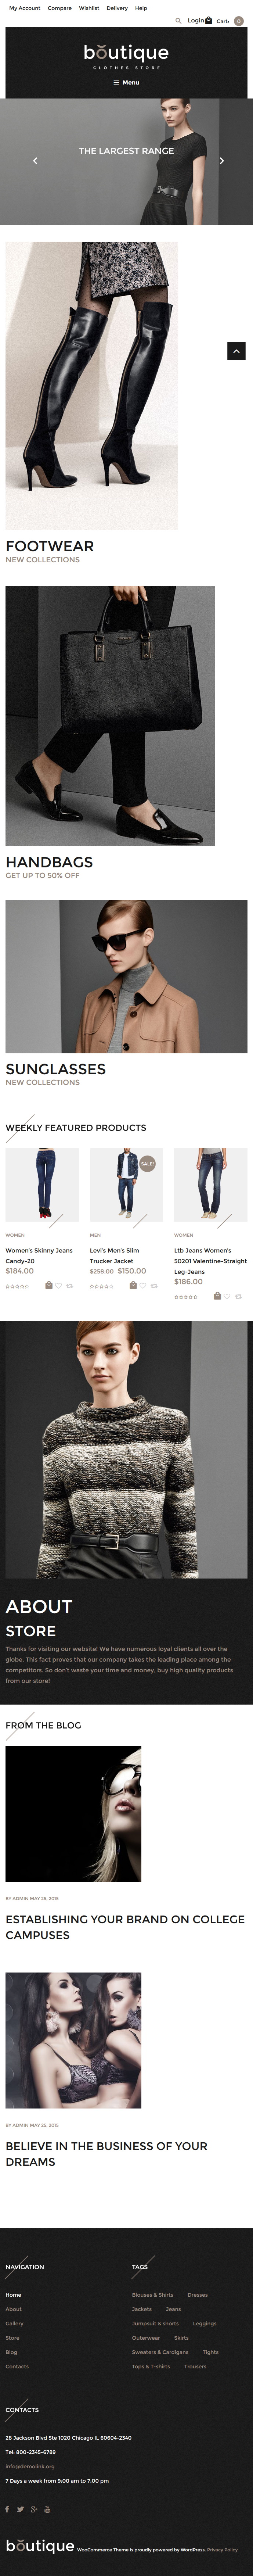
Task: Expand the hamburger Menu
Action: [126, 82]
